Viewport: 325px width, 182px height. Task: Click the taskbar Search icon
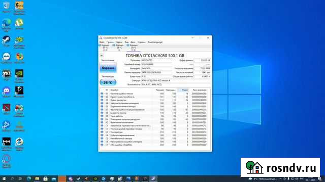[x=12, y=178]
